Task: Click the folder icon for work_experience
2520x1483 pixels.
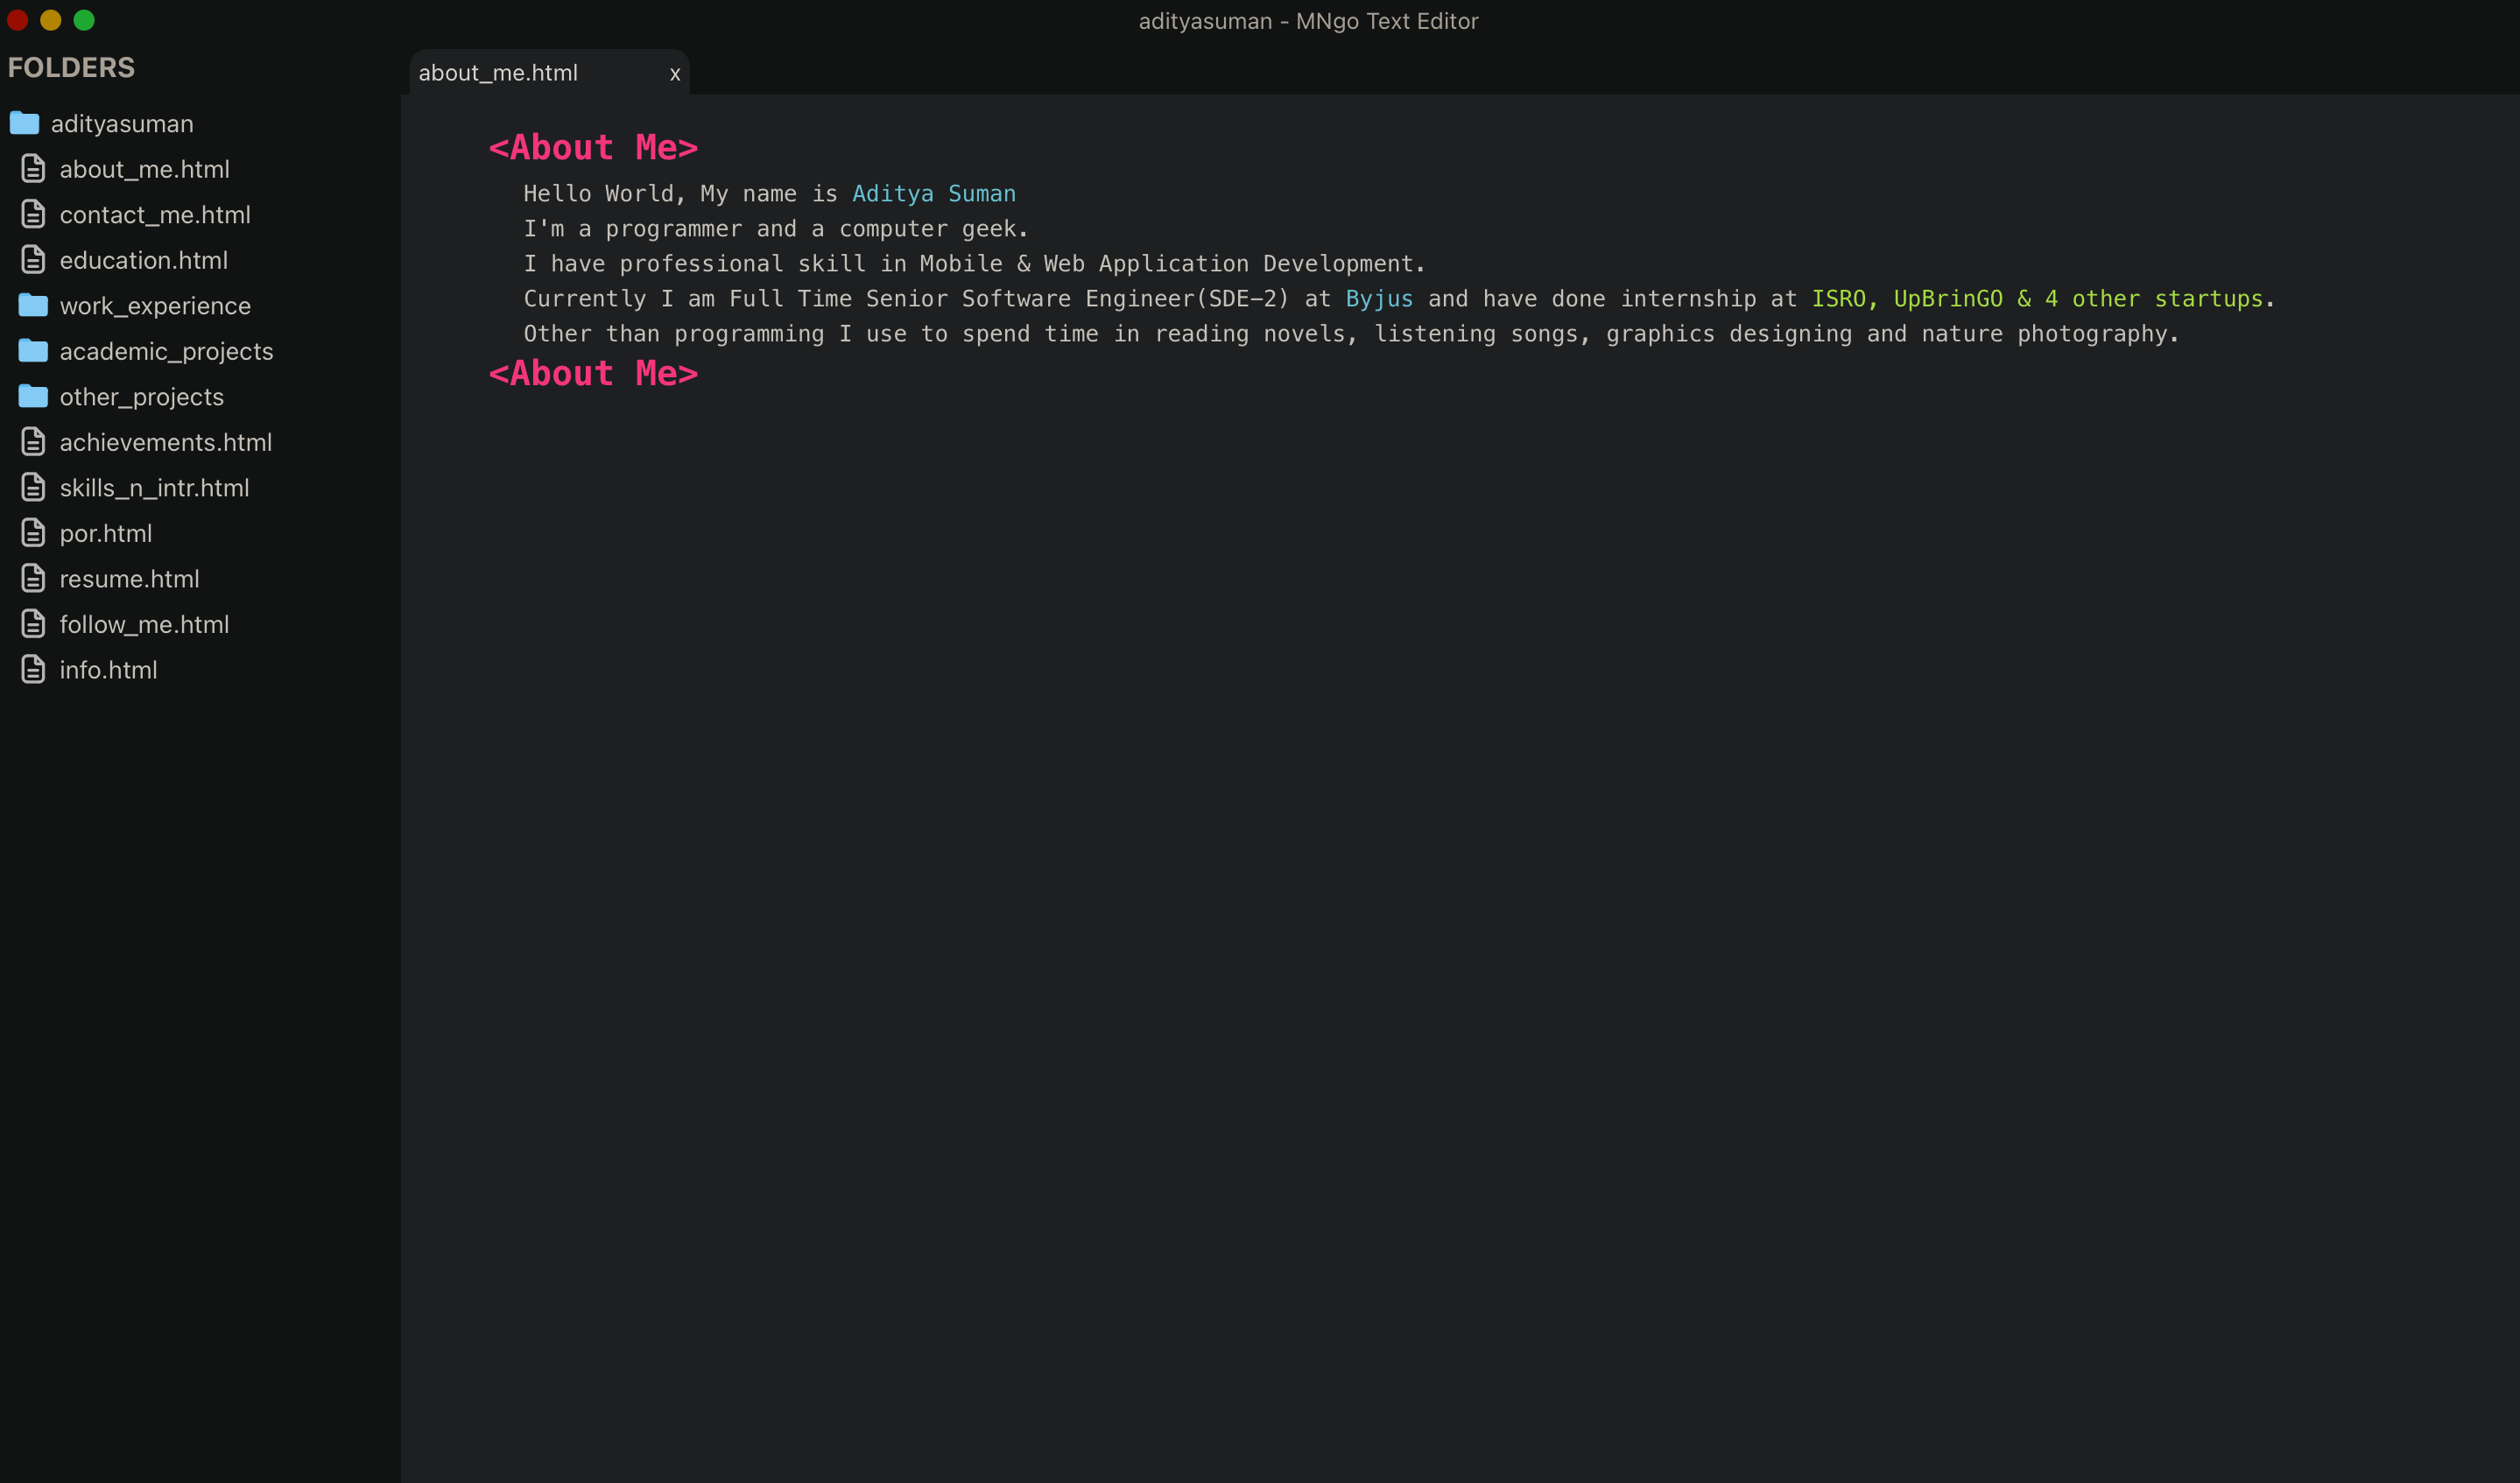Action: click(33, 305)
